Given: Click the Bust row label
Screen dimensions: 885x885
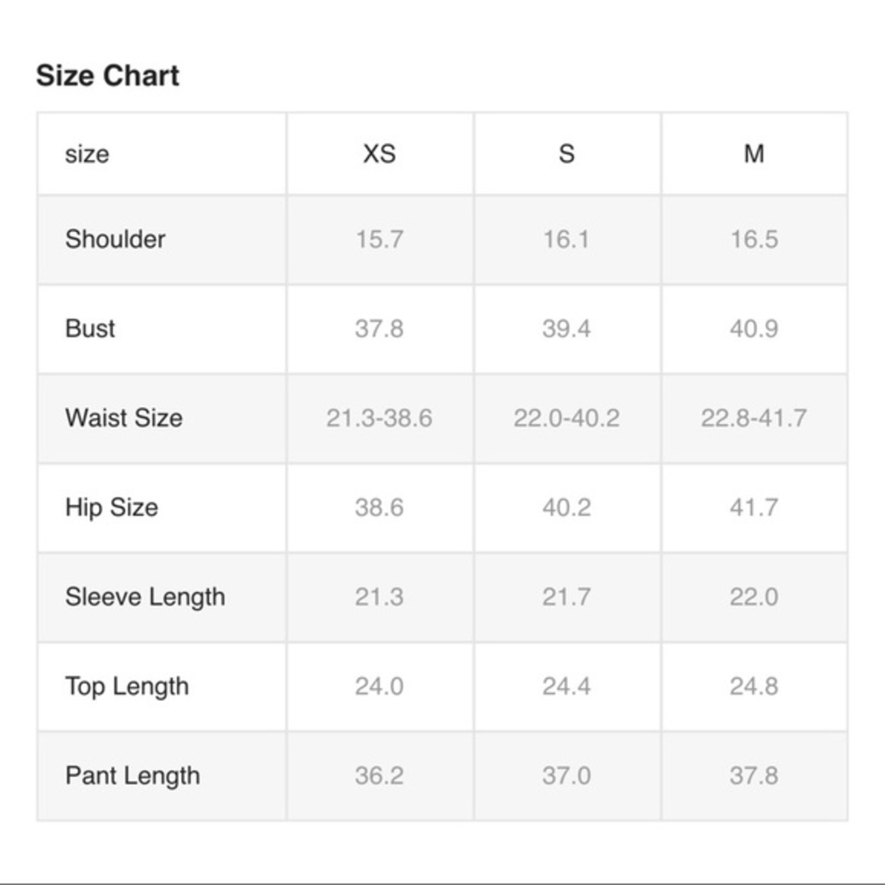Looking at the screenshot, I should 90,328.
